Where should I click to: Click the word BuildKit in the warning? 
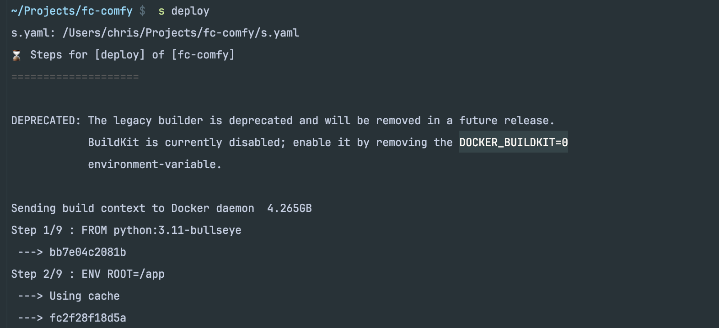(113, 143)
